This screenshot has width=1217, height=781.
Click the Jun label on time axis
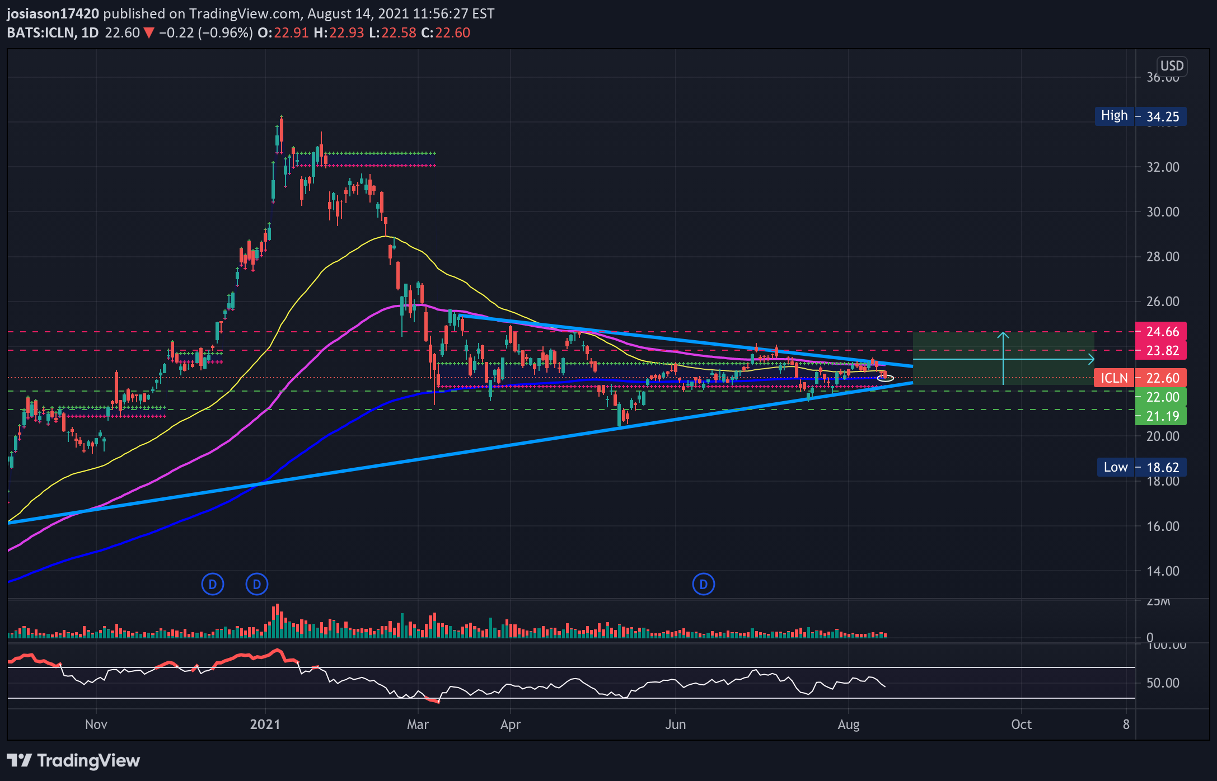point(675,724)
